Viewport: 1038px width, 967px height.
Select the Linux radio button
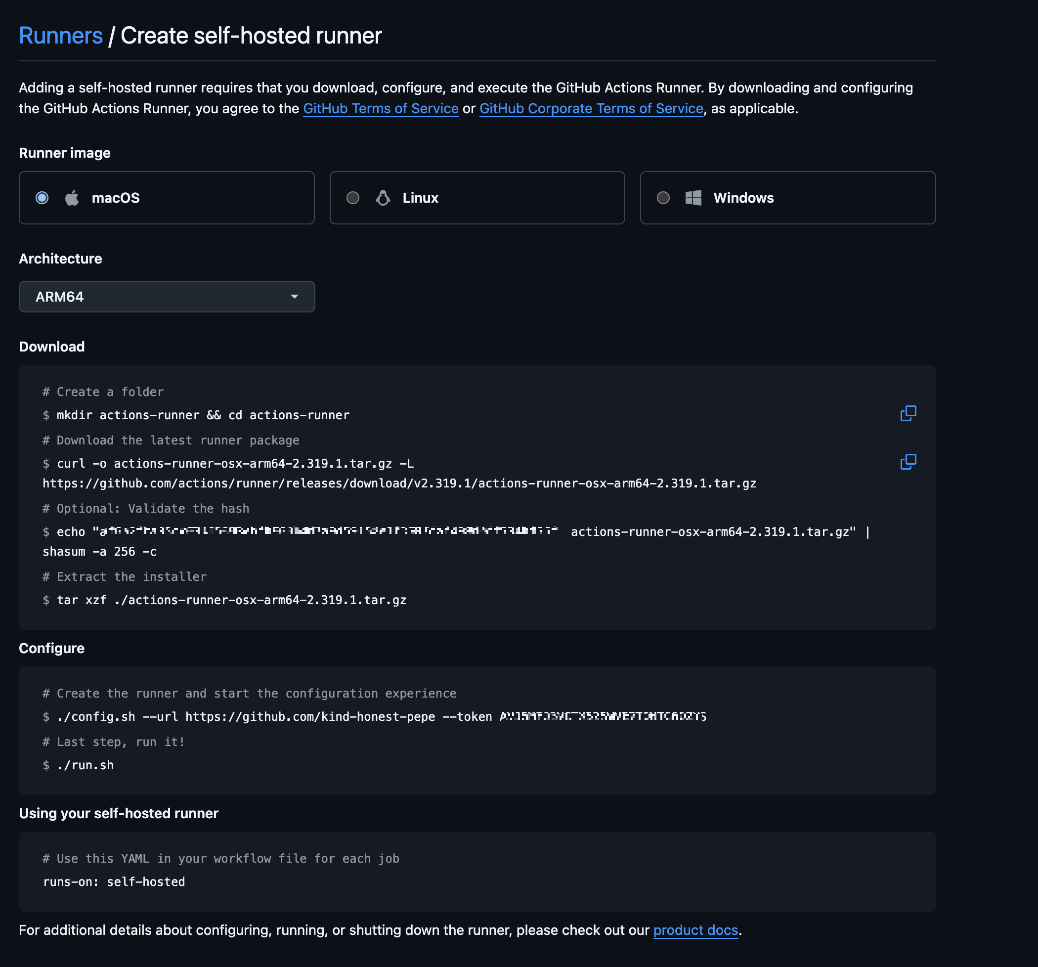pos(353,198)
